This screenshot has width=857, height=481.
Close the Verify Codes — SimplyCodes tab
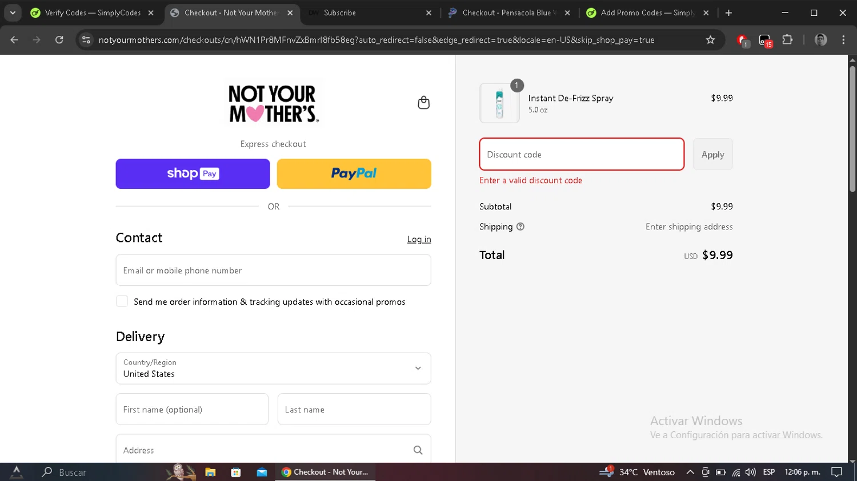coord(151,13)
